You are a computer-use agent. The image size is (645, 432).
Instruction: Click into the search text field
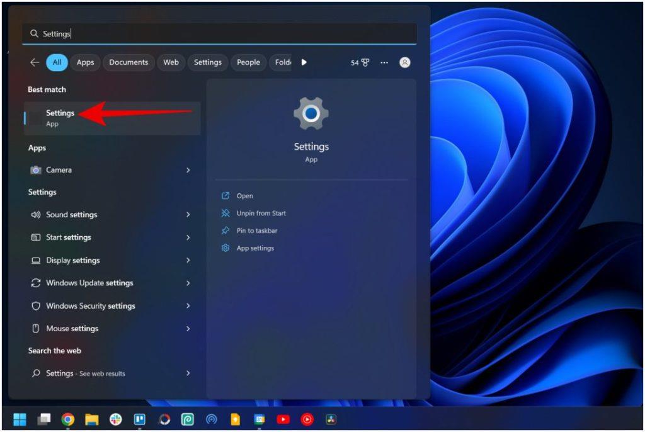pyautogui.click(x=219, y=33)
